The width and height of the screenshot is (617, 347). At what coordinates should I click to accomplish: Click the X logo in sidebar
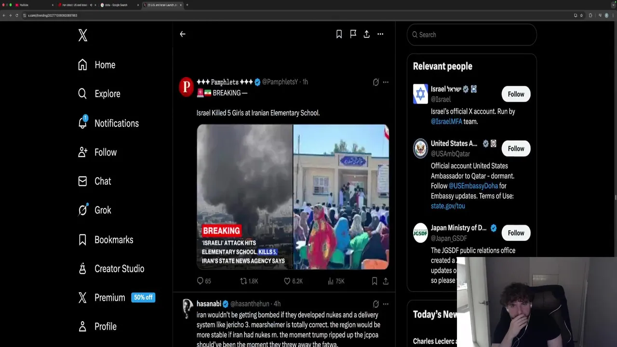point(83,35)
